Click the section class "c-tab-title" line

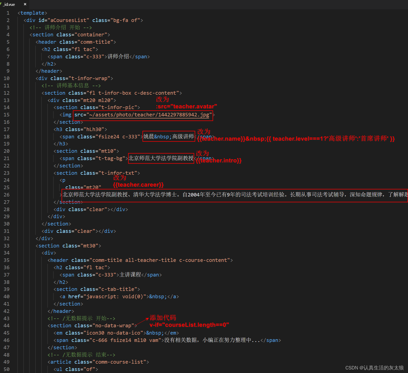click(x=97, y=289)
